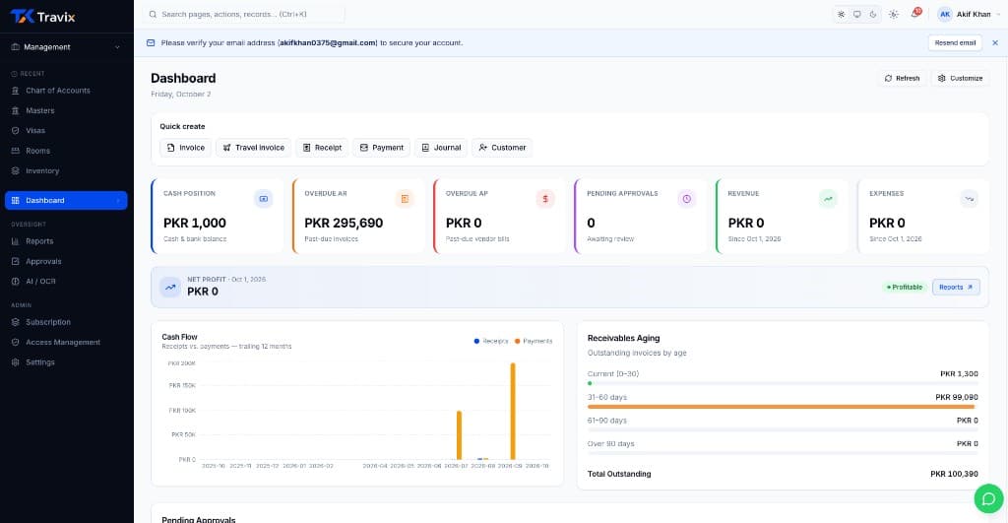Open the green chat support bubble
Image resolution: width=1008 pixels, height=523 pixels.
988,498
